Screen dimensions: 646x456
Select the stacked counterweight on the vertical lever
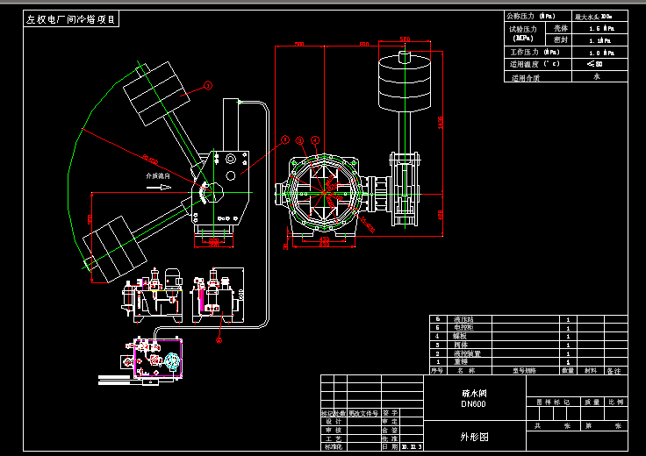point(405,83)
